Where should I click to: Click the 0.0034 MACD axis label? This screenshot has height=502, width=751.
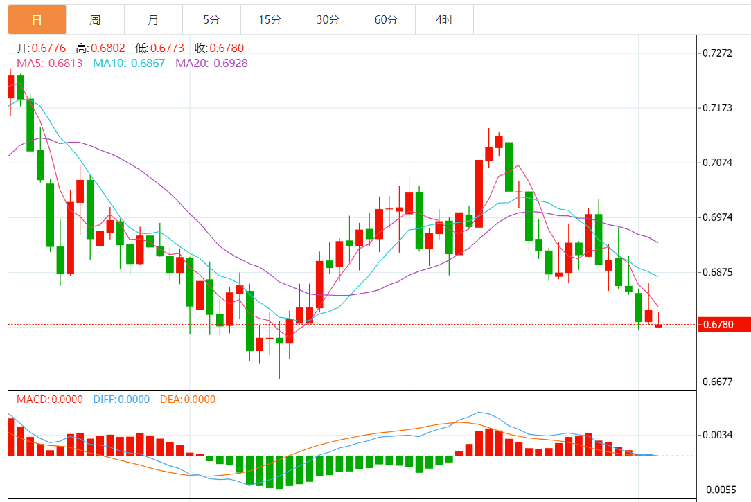coord(717,435)
